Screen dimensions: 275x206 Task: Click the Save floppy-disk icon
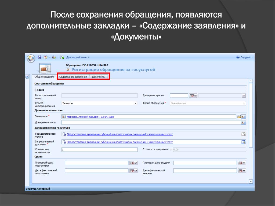pyautogui.click(x=40, y=57)
